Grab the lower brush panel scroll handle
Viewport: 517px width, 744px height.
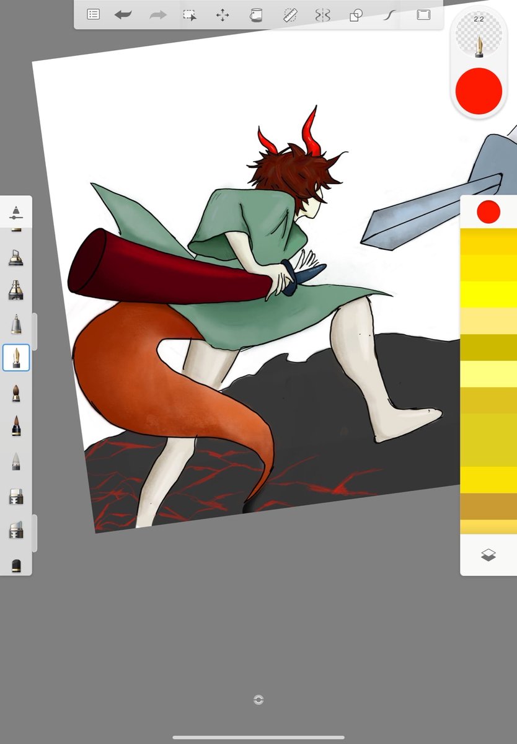click(x=35, y=533)
